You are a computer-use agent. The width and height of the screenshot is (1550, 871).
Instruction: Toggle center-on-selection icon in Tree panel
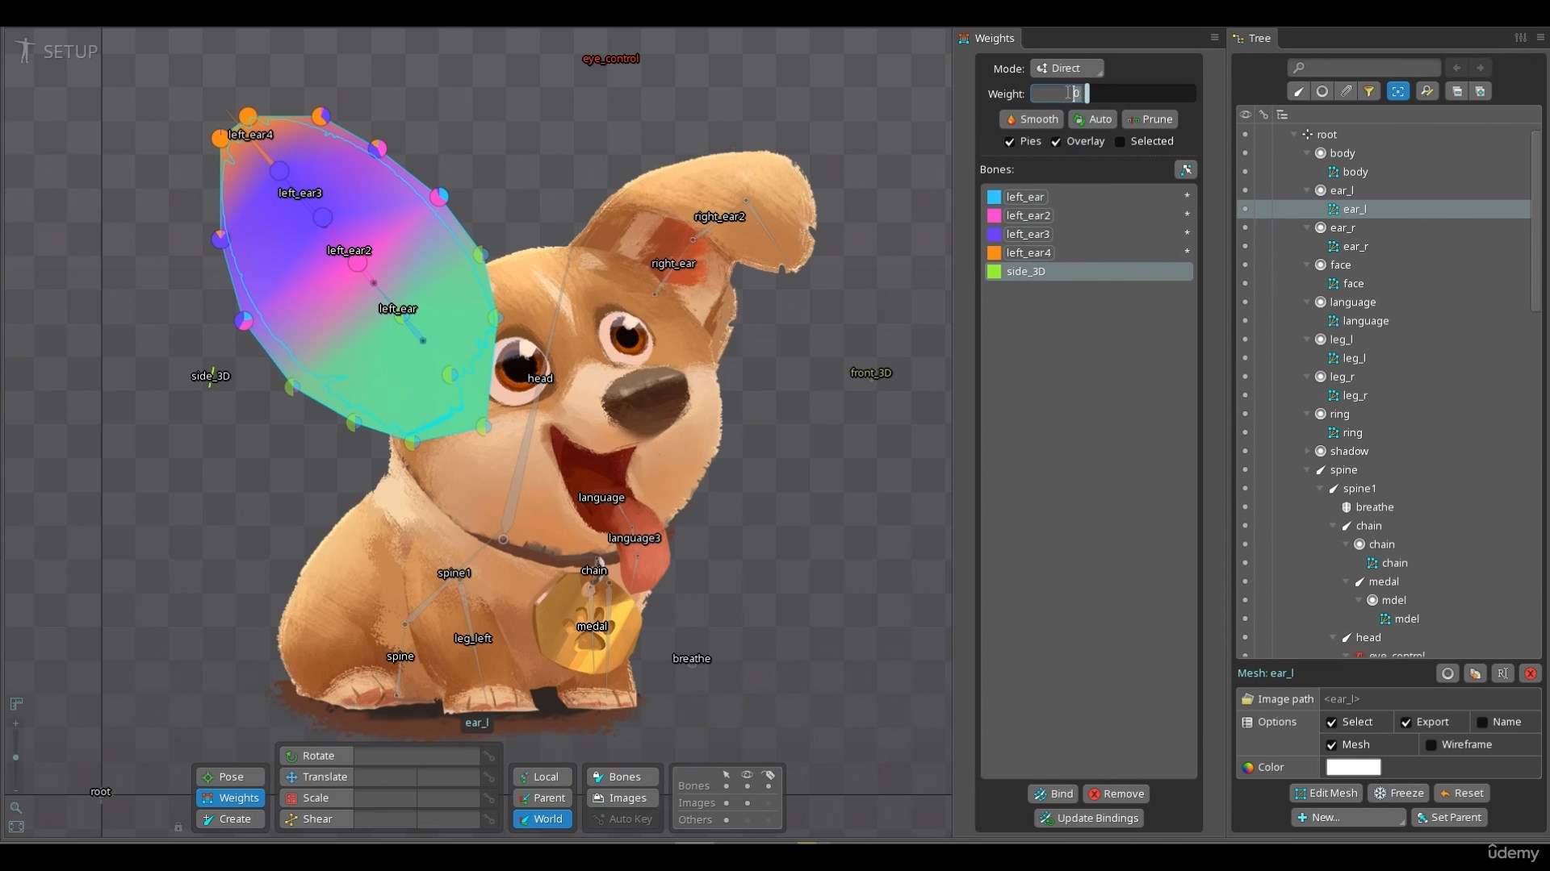pos(1398,91)
